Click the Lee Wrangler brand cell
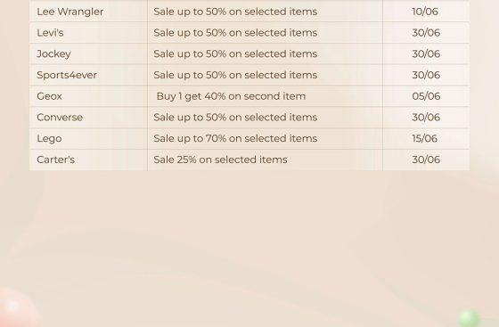Viewport: 499px width, 327px height. coord(88,12)
